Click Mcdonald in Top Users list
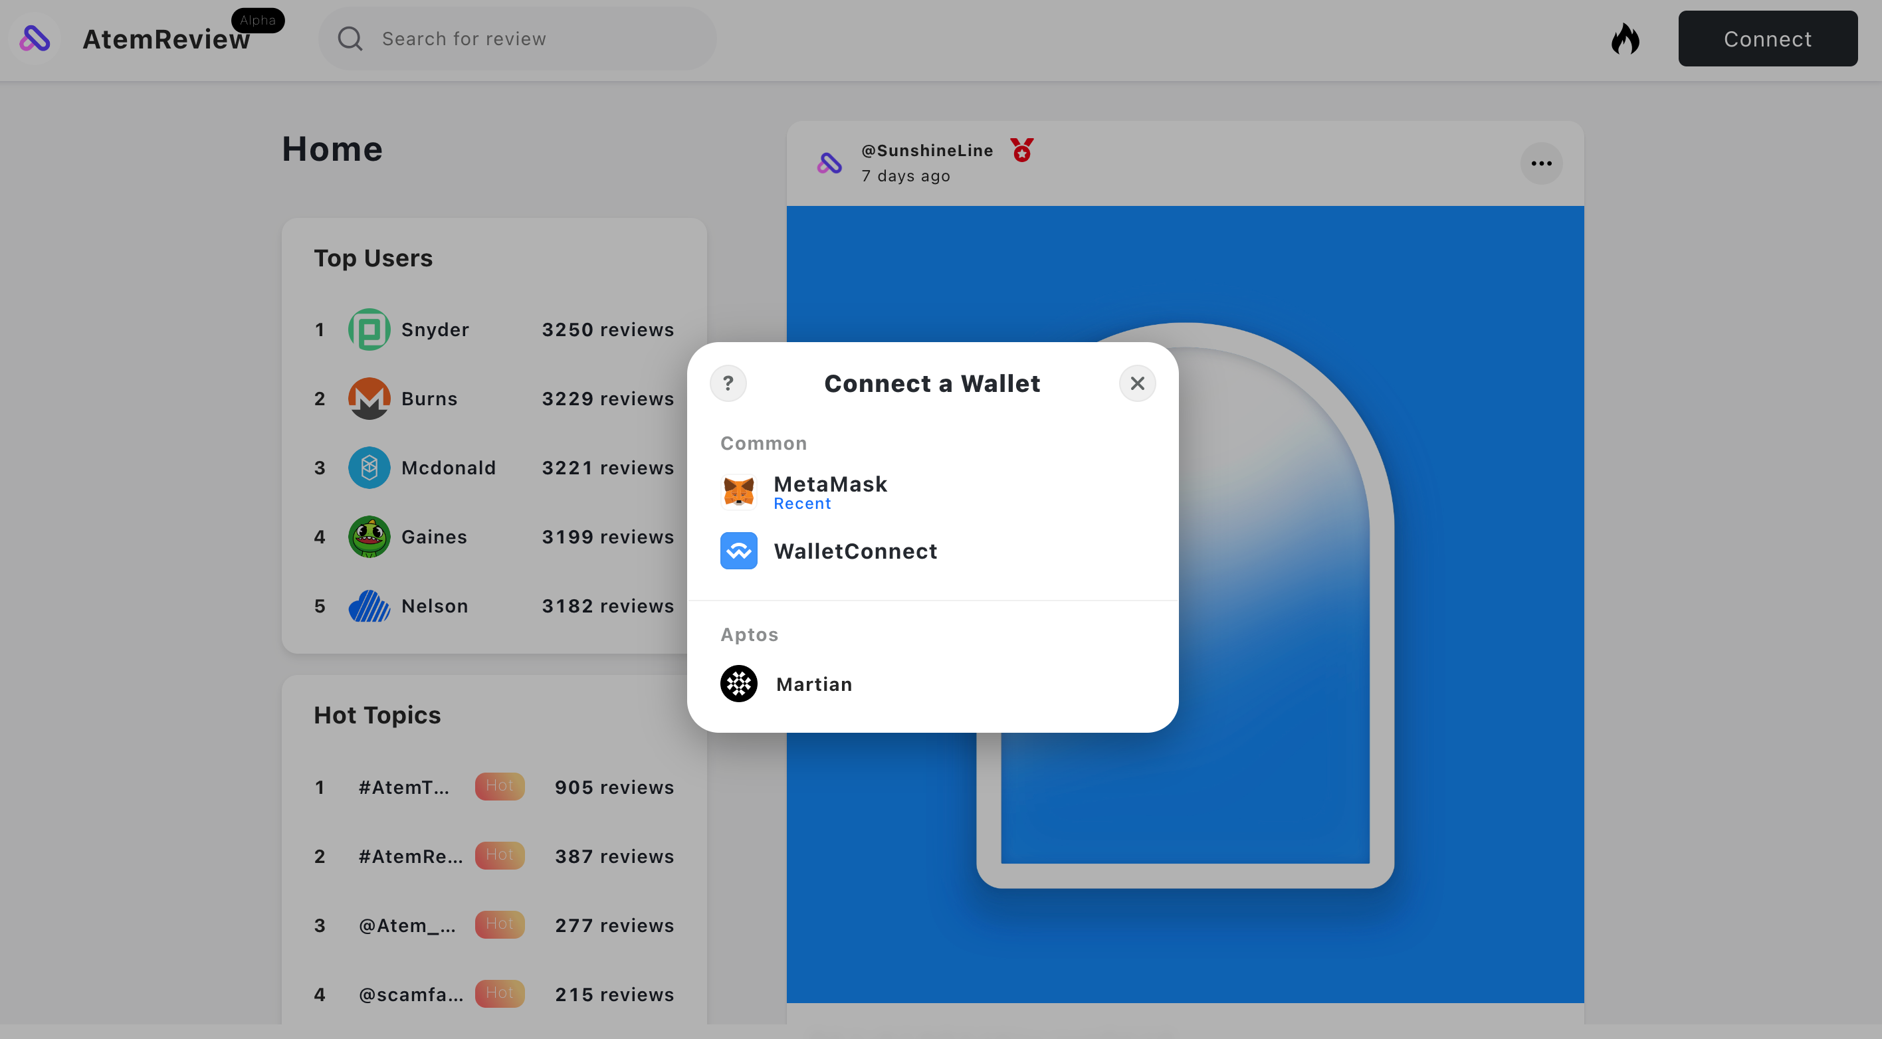 [448, 468]
